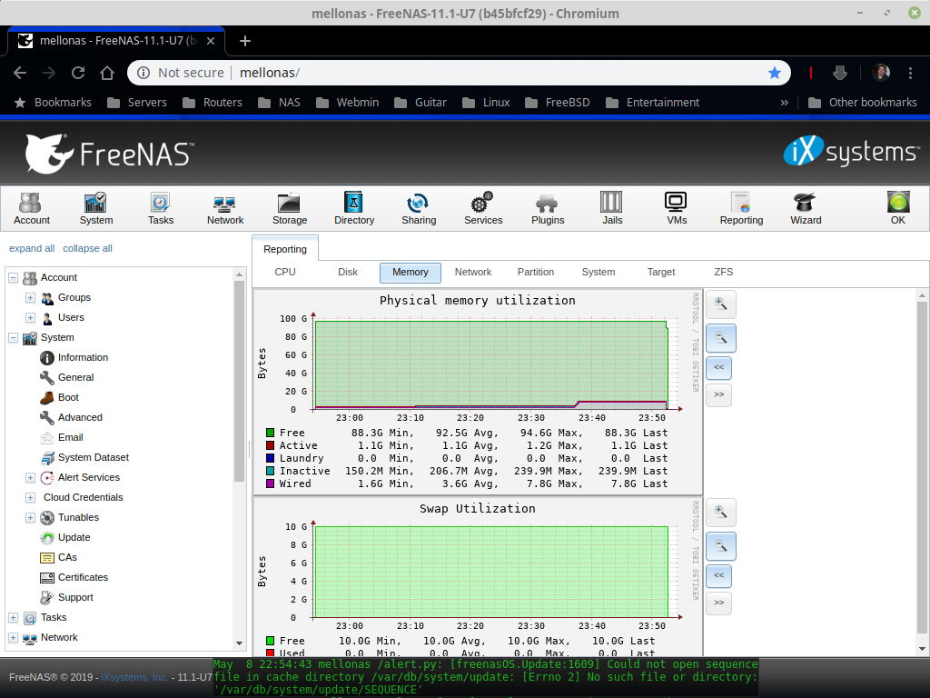Image resolution: width=930 pixels, height=698 pixels.
Task: Open the FreeBSD bookmarks folder
Action: [x=558, y=103]
